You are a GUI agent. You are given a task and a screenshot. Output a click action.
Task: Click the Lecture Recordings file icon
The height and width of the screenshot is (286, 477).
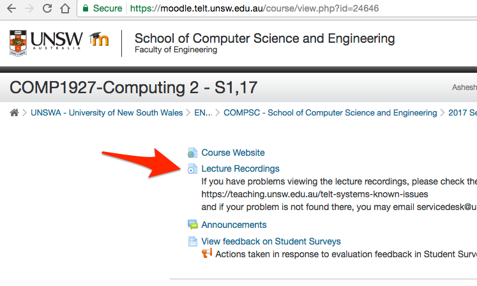point(192,169)
